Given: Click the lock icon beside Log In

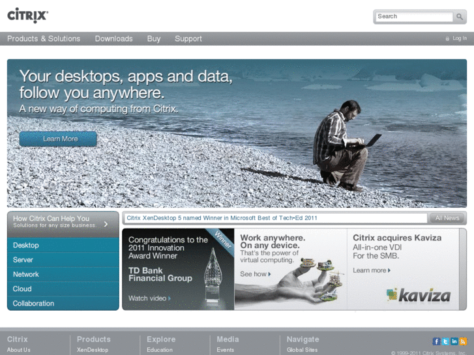Looking at the screenshot, I should pyautogui.click(x=447, y=38).
